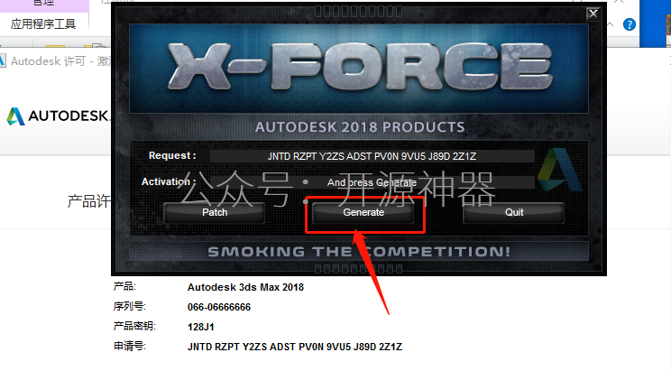Select the product key 128J1

(x=201, y=328)
